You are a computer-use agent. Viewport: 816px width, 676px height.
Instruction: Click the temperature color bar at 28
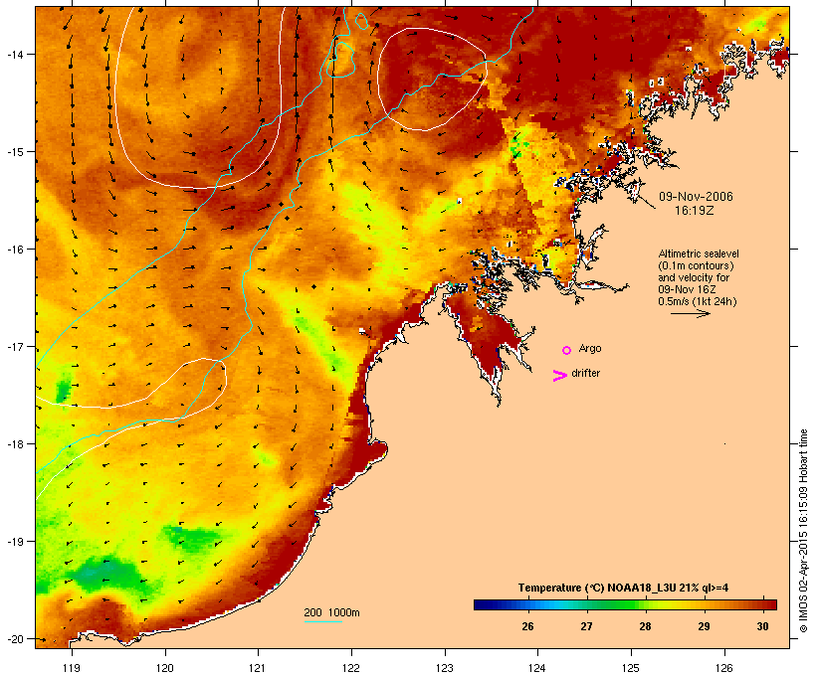[645, 604]
